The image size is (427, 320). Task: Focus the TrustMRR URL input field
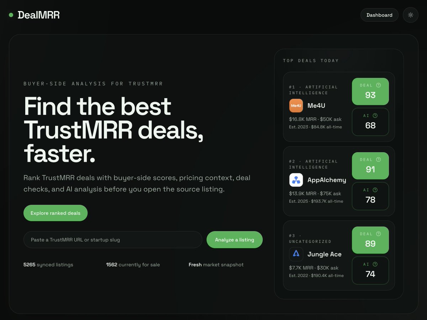click(113, 240)
